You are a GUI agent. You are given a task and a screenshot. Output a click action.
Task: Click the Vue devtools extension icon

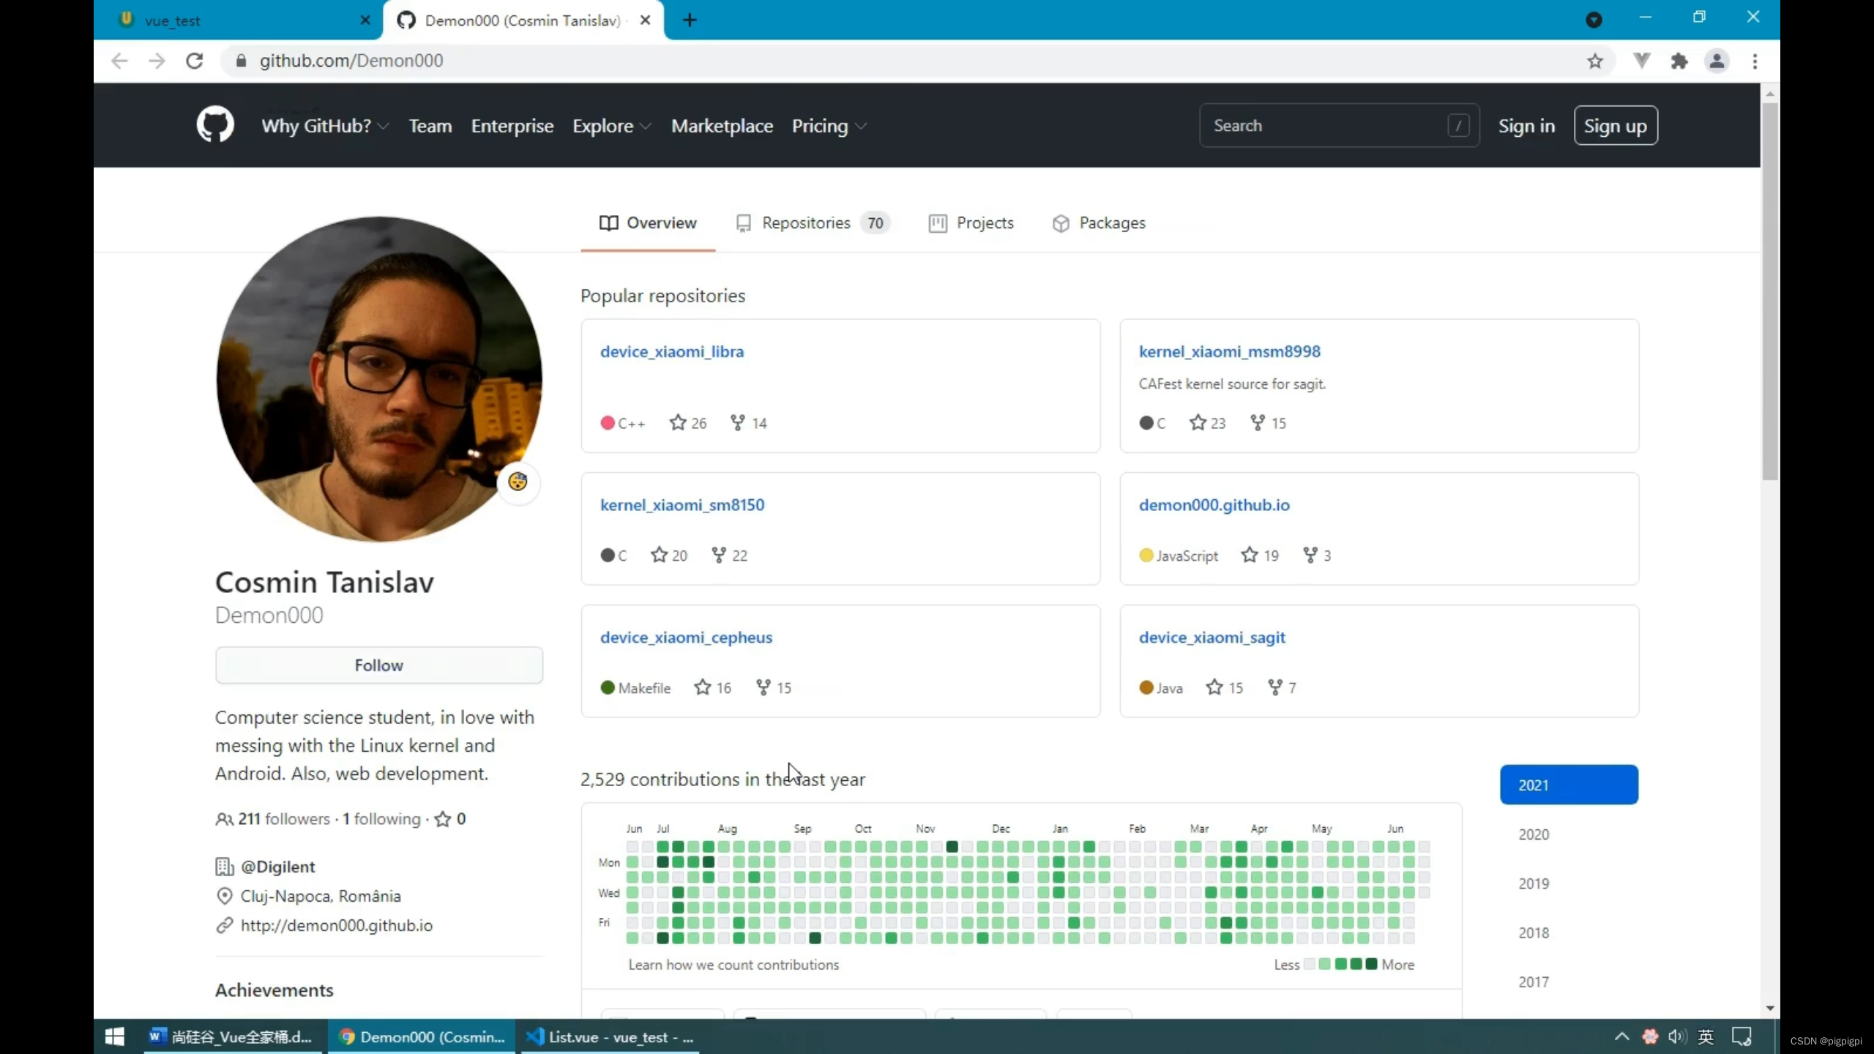click(x=1642, y=61)
